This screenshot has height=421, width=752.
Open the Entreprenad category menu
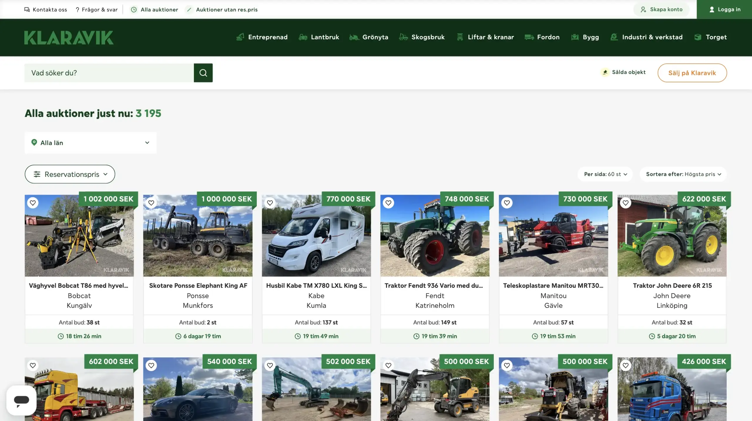[x=262, y=37]
